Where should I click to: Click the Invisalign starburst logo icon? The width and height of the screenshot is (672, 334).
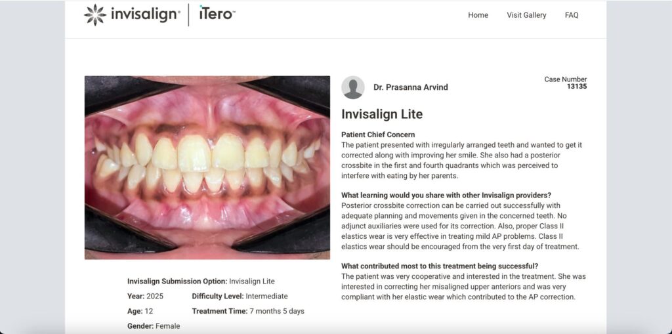click(94, 15)
